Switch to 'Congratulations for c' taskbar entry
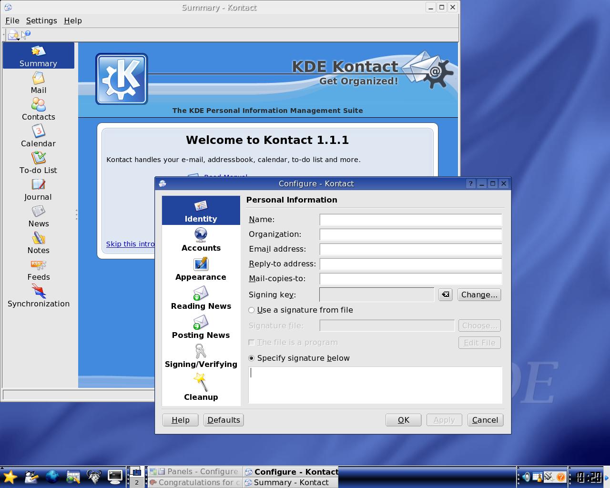610x488 pixels. tap(194, 482)
